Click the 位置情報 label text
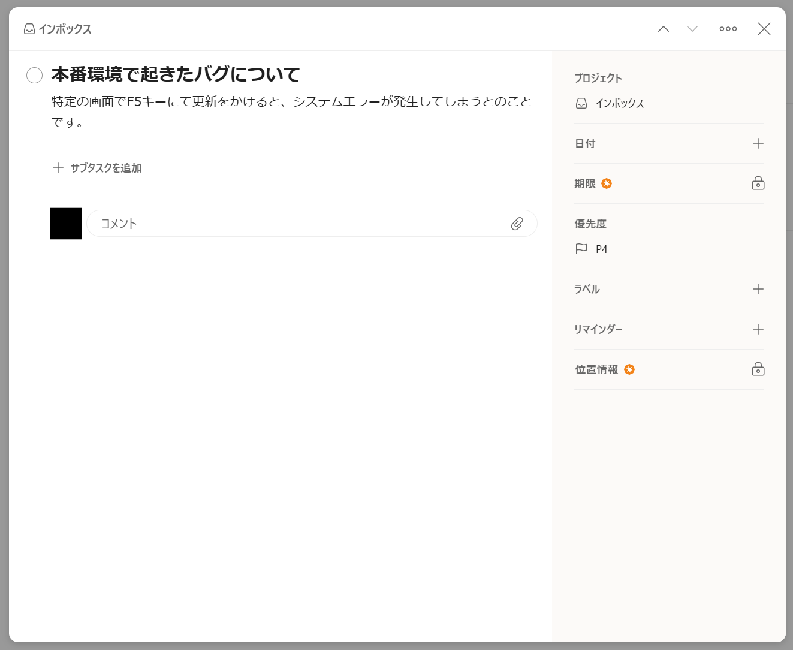 point(596,369)
